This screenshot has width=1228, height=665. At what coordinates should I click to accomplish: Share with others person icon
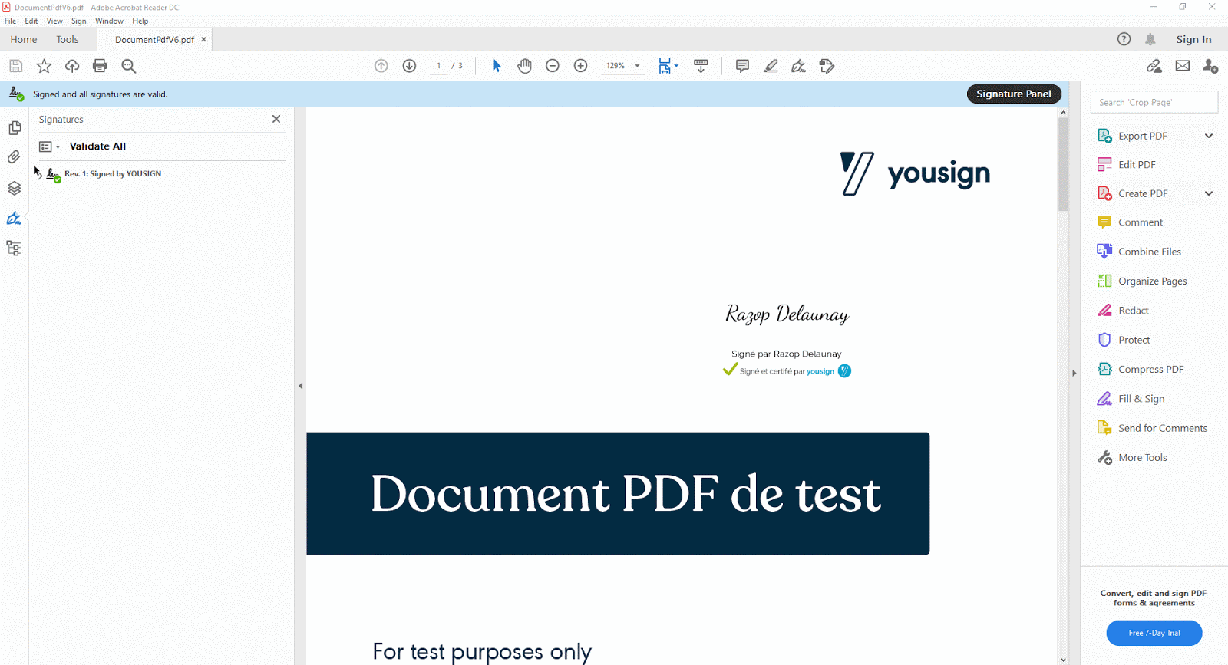coord(1210,66)
